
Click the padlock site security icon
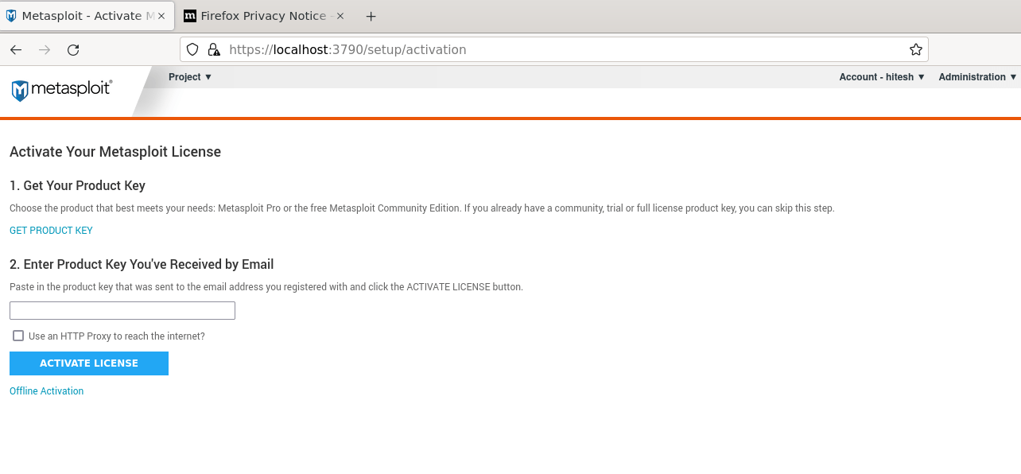213,49
